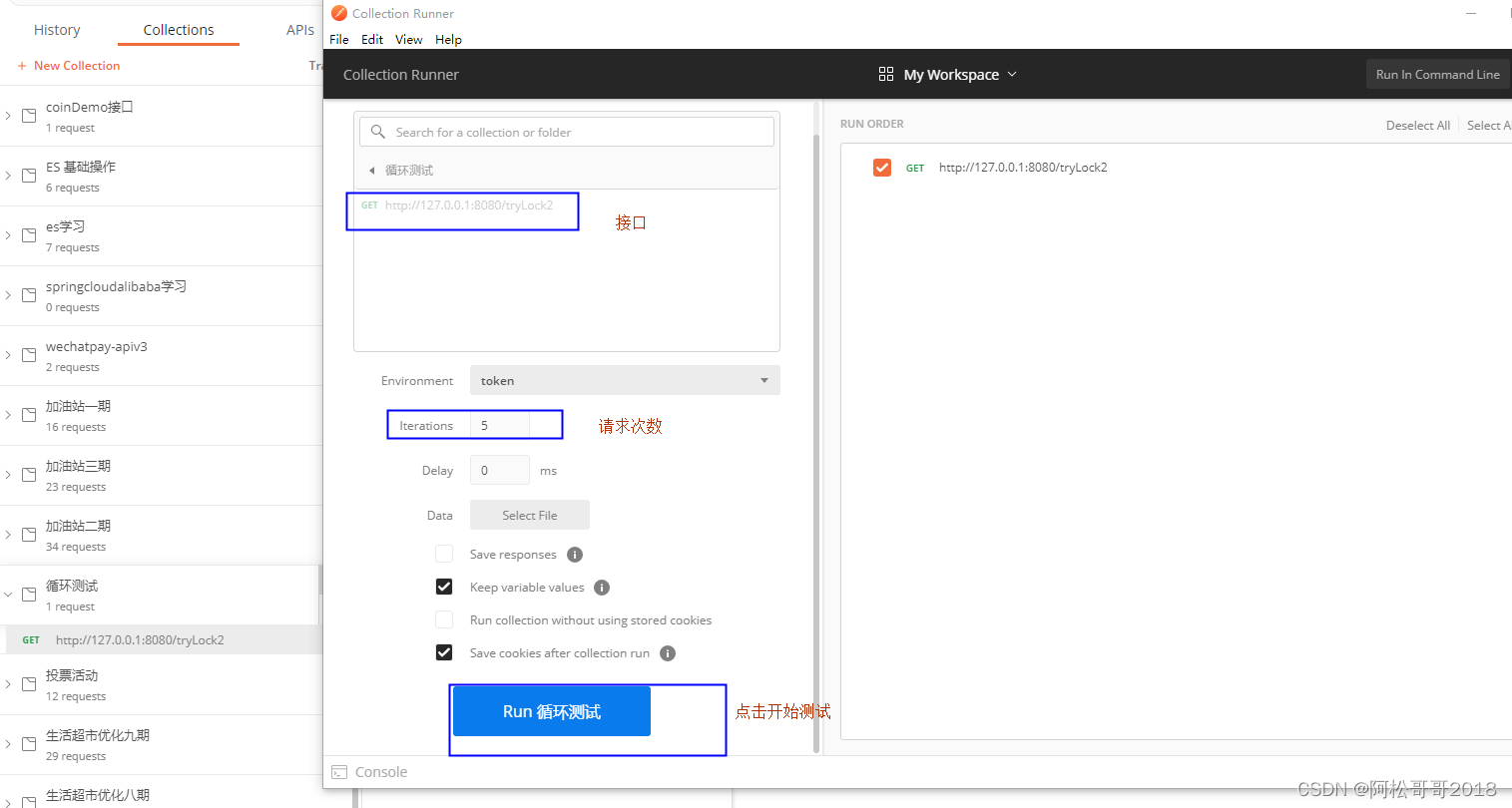The image size is (1512, 808).
Task: Click the Keep variable values info icon
Action: 602,588
